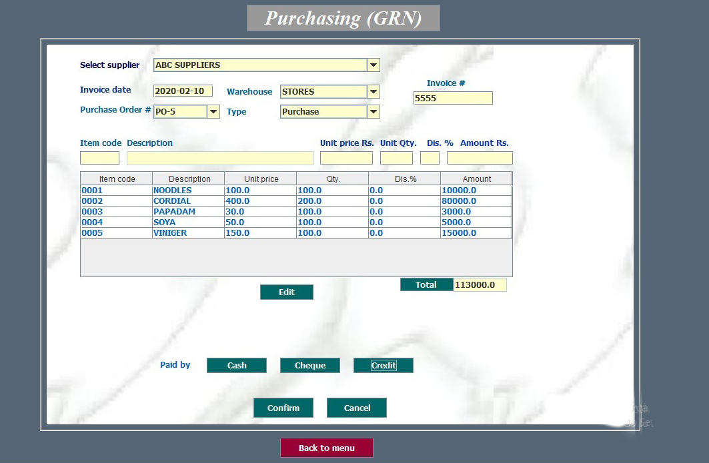The image size is (709, 463).
Task: Select Credit as payment method
Action: [x=384, y=366]
